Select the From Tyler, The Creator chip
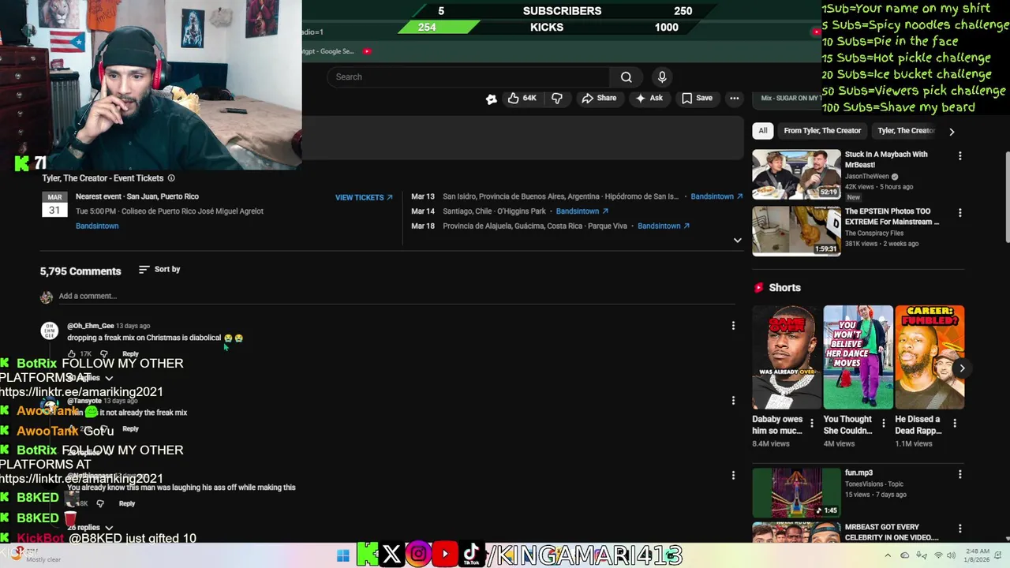The image size is (1010, 568). pos(822,131)
